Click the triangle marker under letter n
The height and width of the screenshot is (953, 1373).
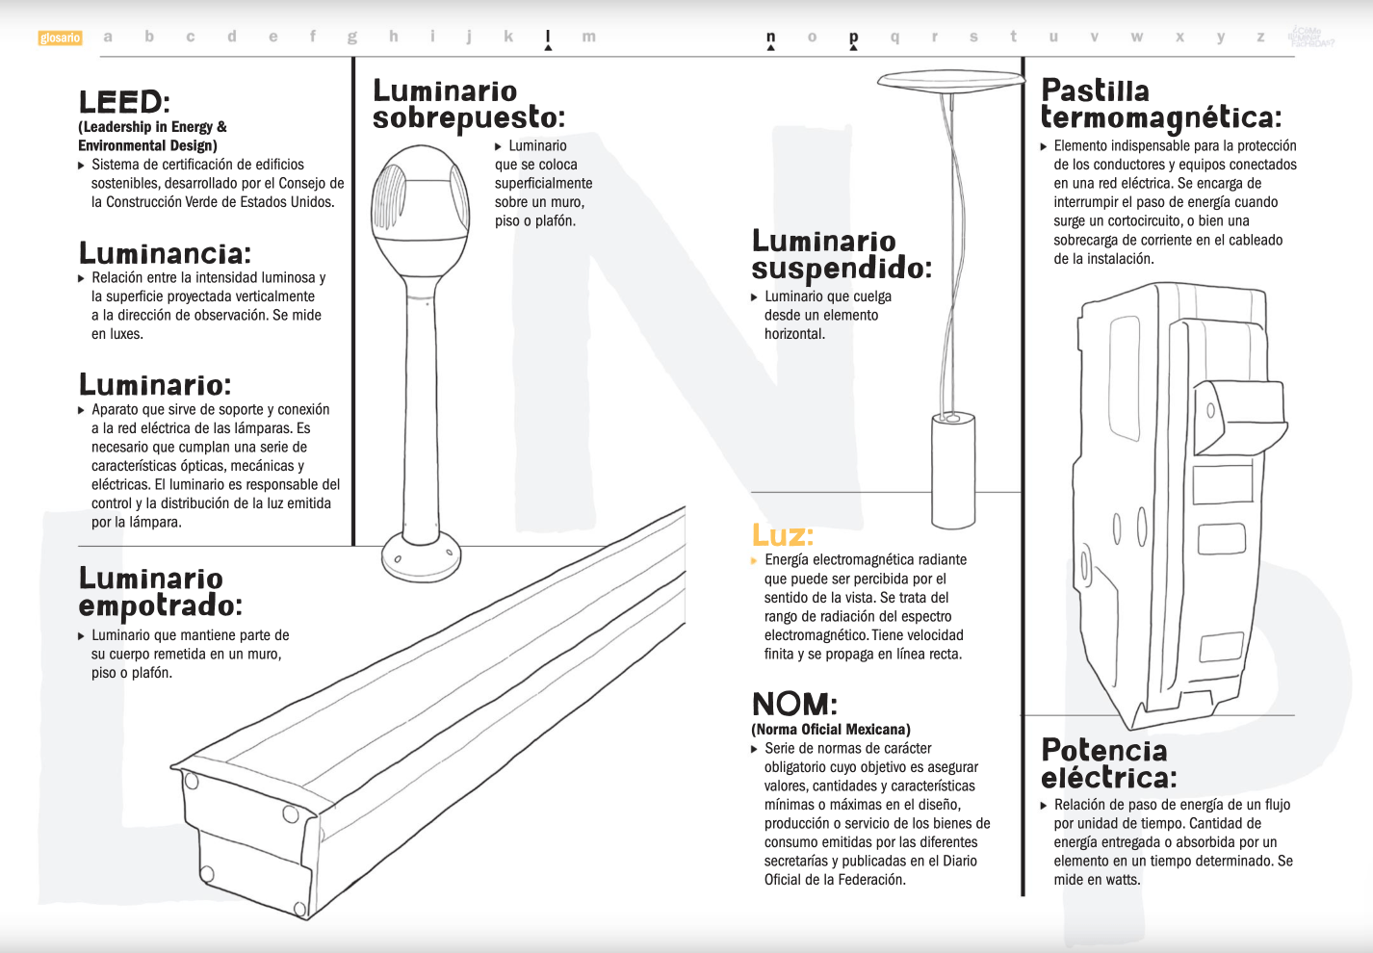pos(770,48)
